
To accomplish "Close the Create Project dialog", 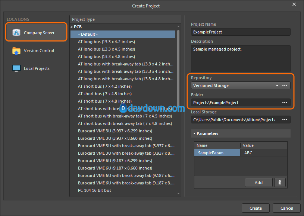I will [294, 5].
